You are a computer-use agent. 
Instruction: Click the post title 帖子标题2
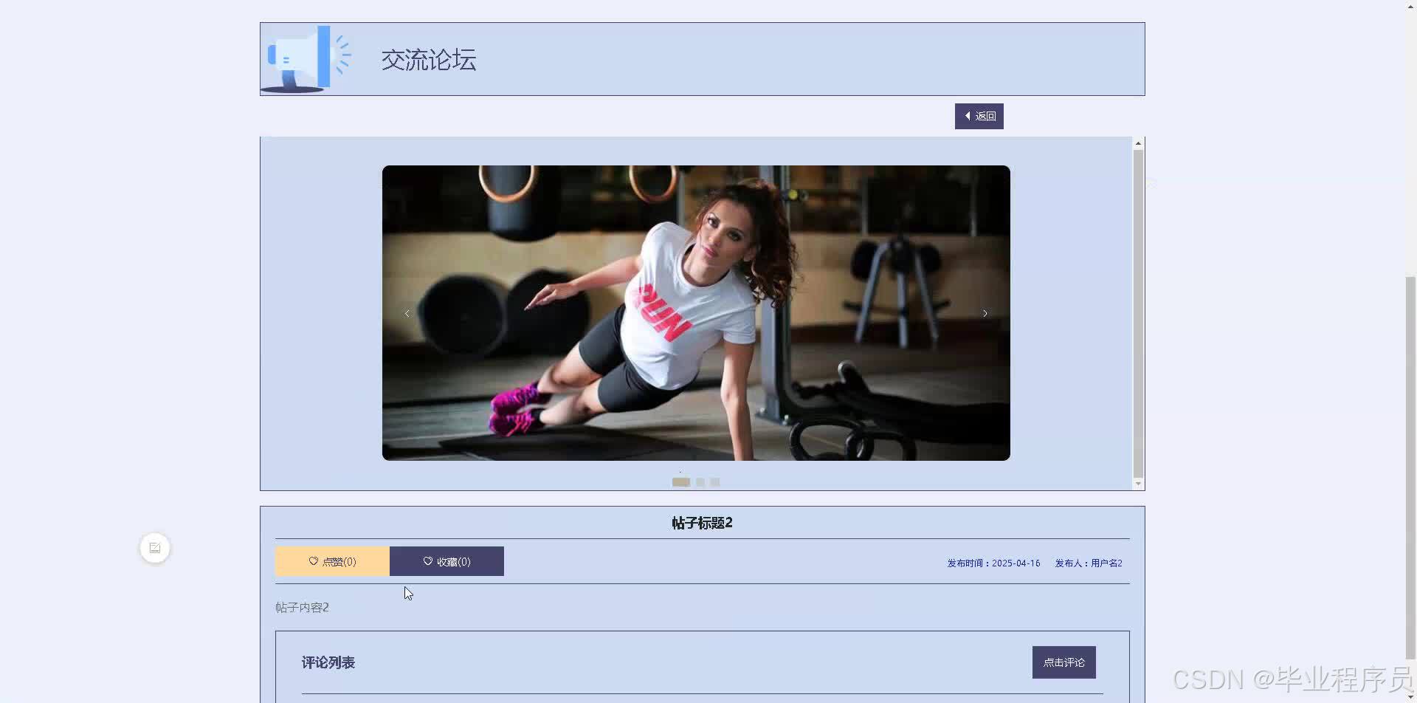(702, 523)
